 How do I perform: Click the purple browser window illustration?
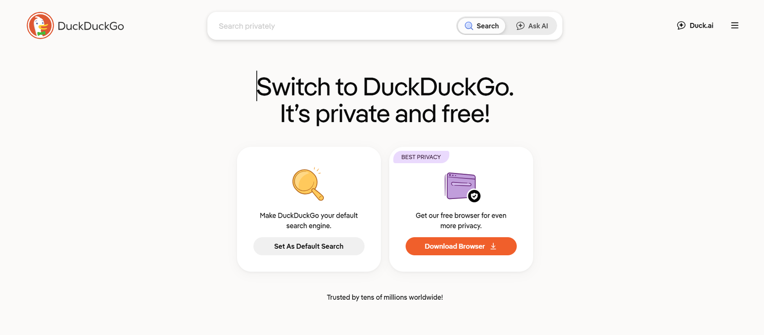pos(460,185)
